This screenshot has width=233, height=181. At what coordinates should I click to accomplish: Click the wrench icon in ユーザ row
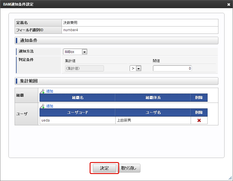[42, 106]
